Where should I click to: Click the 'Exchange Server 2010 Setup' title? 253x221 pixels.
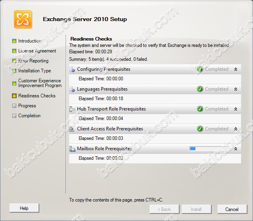pos(85,19)
